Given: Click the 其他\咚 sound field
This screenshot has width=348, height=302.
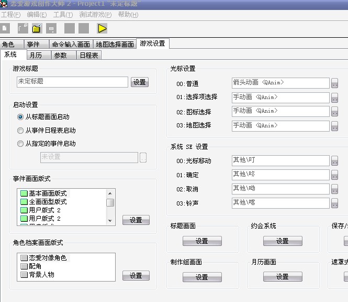Looking at the screenshot, I should click(280, 175).
